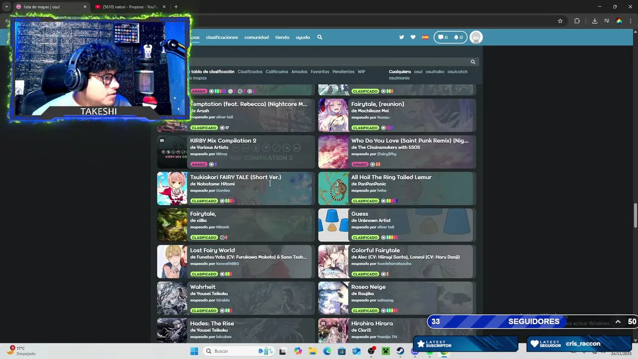
Task: Filter by WIP status
Action: [361, 72]
